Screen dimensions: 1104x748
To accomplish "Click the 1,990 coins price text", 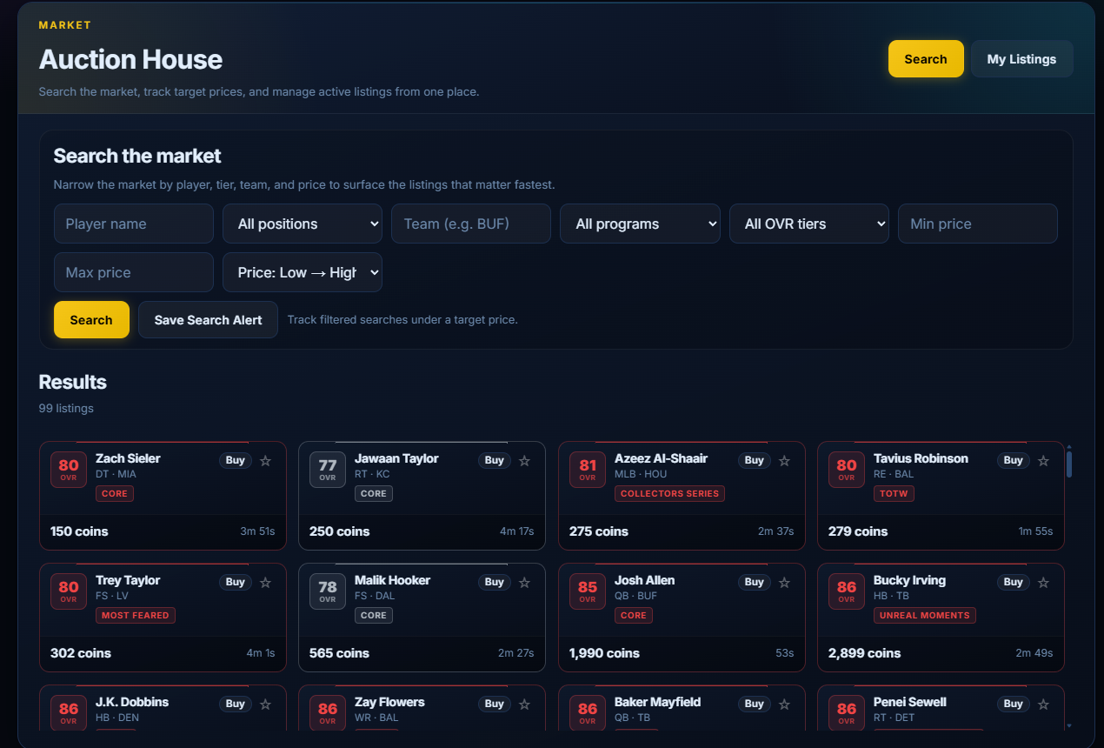I will coord(604,653).
